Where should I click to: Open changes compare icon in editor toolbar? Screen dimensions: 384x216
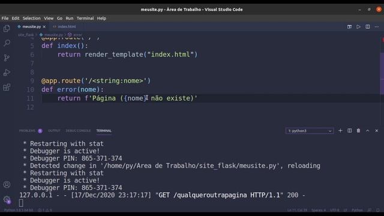[349, 26]
